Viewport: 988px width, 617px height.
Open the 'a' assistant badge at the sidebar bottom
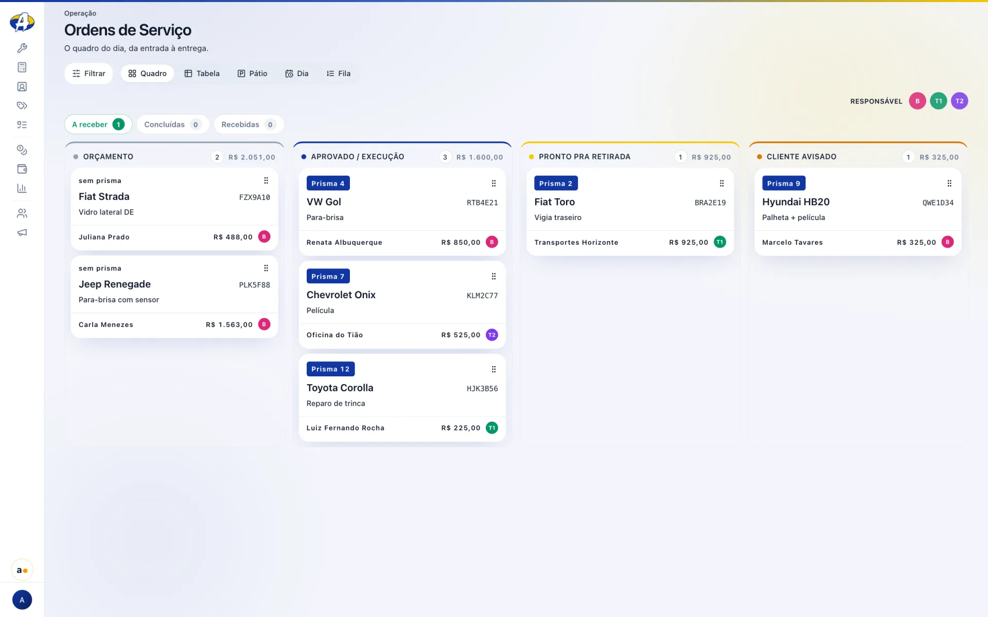22,570
